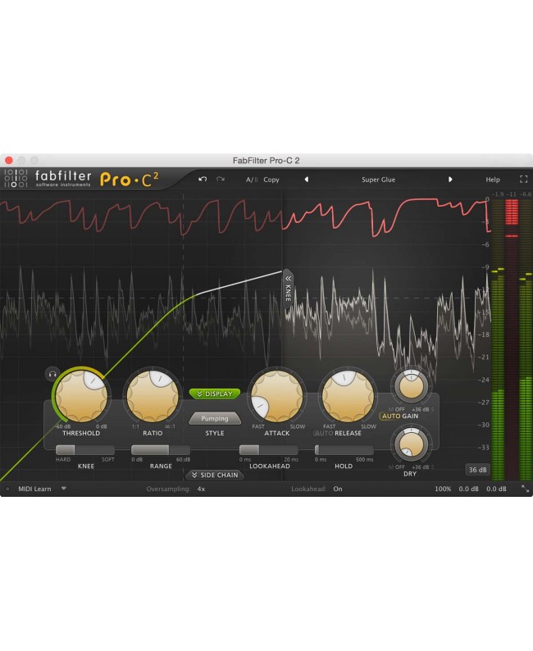Click the Gain knob
The height and width of the screenshot is (651, 533).
412,386
